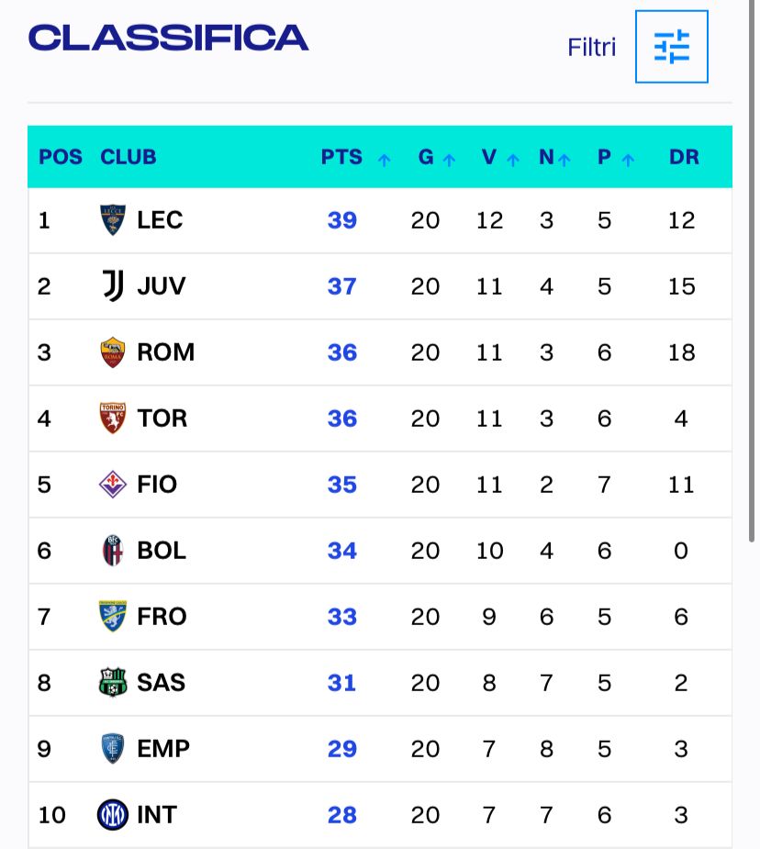Sort by P column arrow
Image resolution: width=760 pixels, height=849 pixels.
coord(628,159)
